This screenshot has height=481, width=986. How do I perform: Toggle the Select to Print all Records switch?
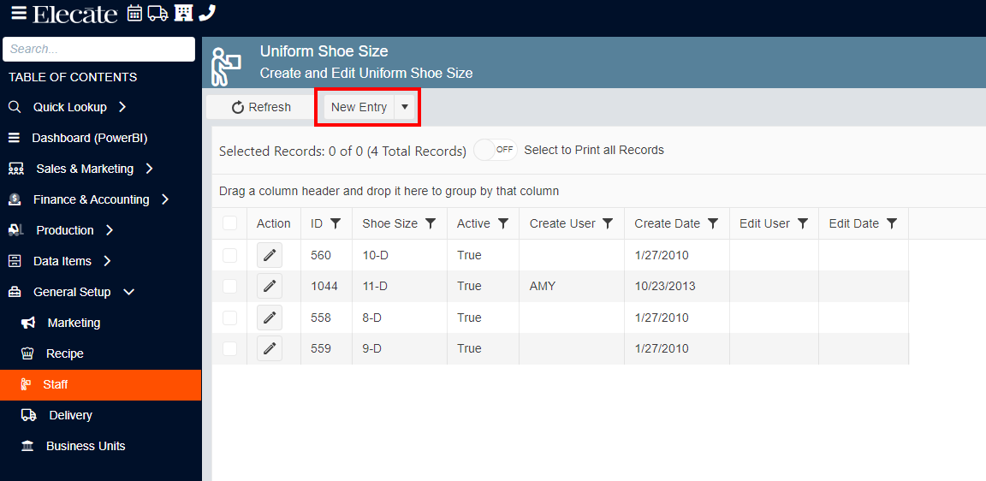pyautogui.click(x=496, y=150)
